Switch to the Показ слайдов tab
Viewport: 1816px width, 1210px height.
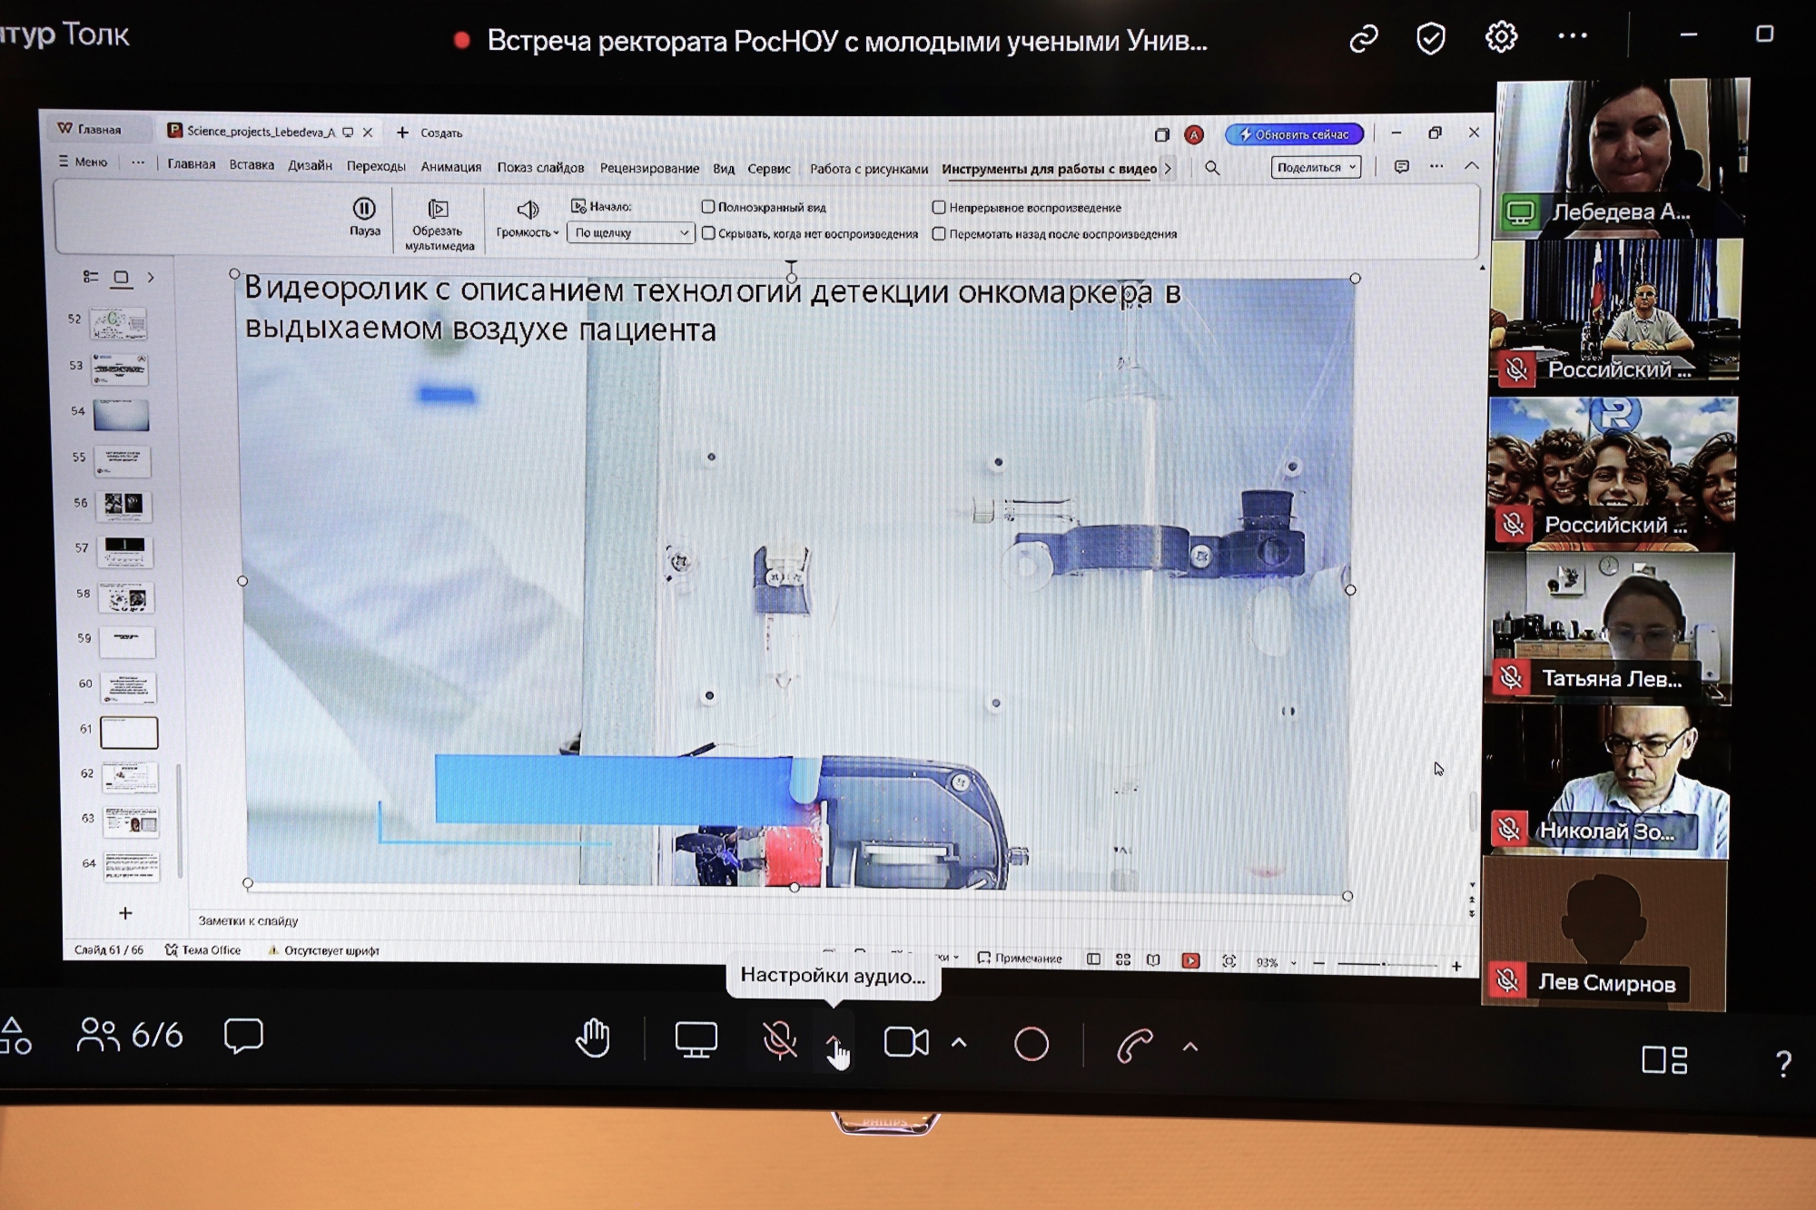coord(540,168)
